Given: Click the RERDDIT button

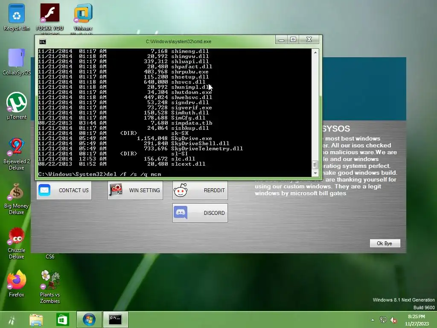Looking at the screenshot, I should coord(200,190).
